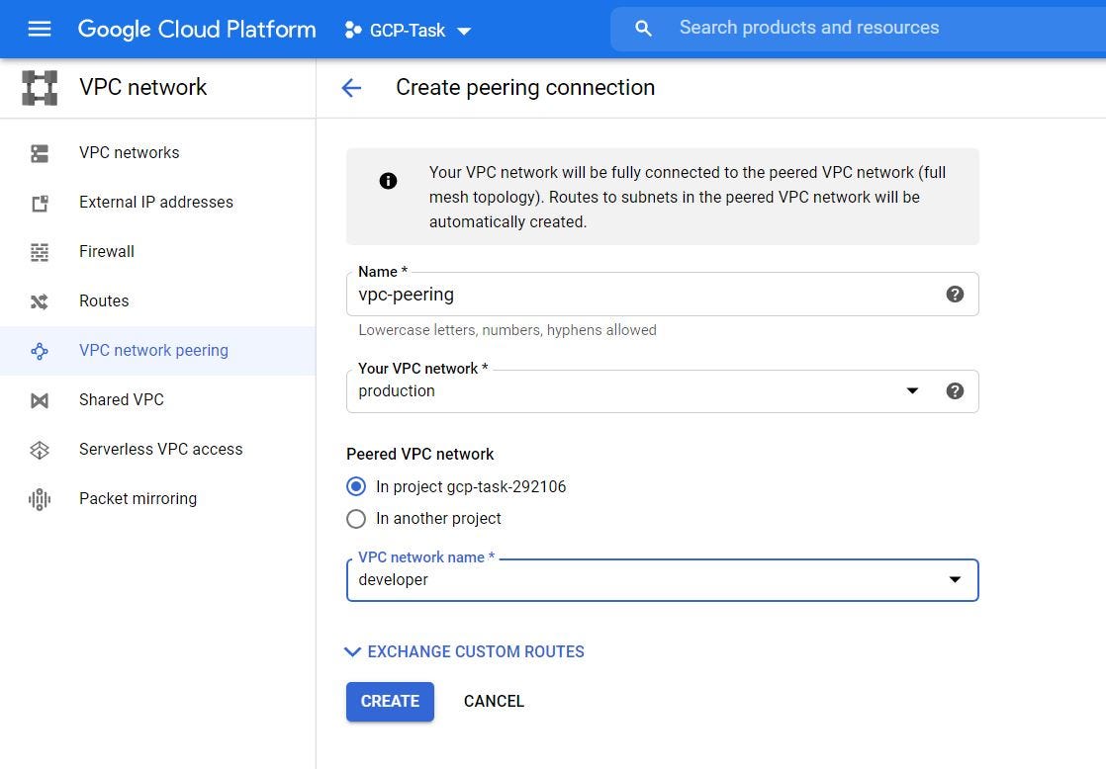
Task: Click the Serverless VPC access sidebar icon
Action: [40, 450]
